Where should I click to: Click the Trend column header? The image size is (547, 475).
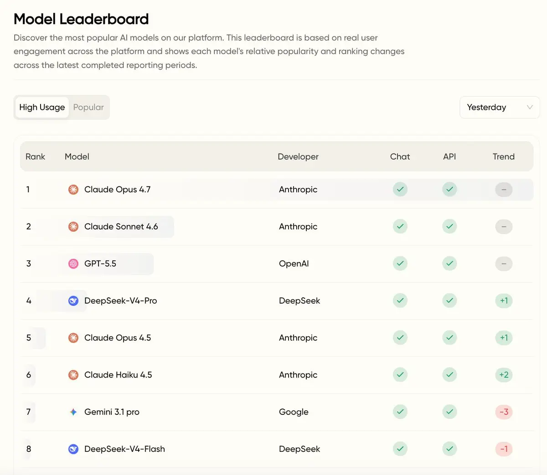click(x=504, y=156)
